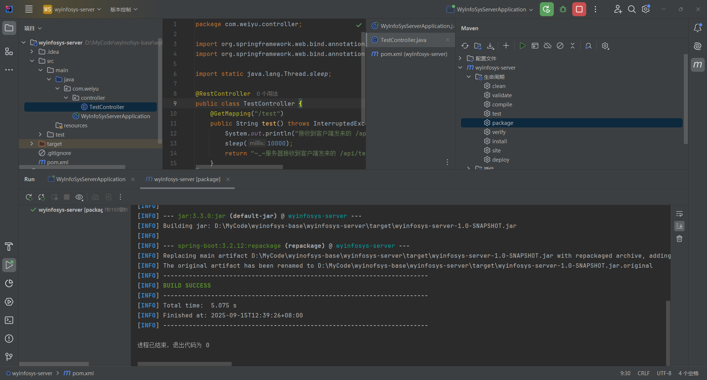Run the Maven clean lifecycle goal
The width and height of the screenshot is (707, 380).
[499, 86]
